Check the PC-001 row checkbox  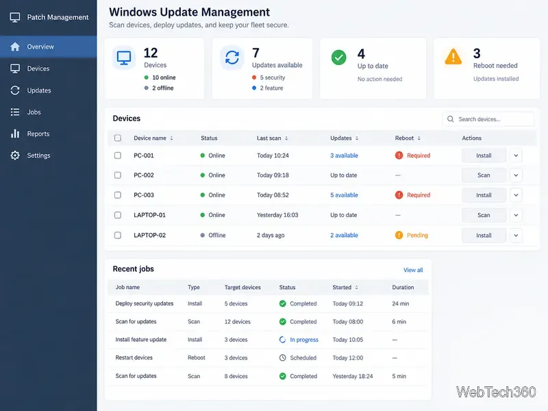(x=118, y=155)
